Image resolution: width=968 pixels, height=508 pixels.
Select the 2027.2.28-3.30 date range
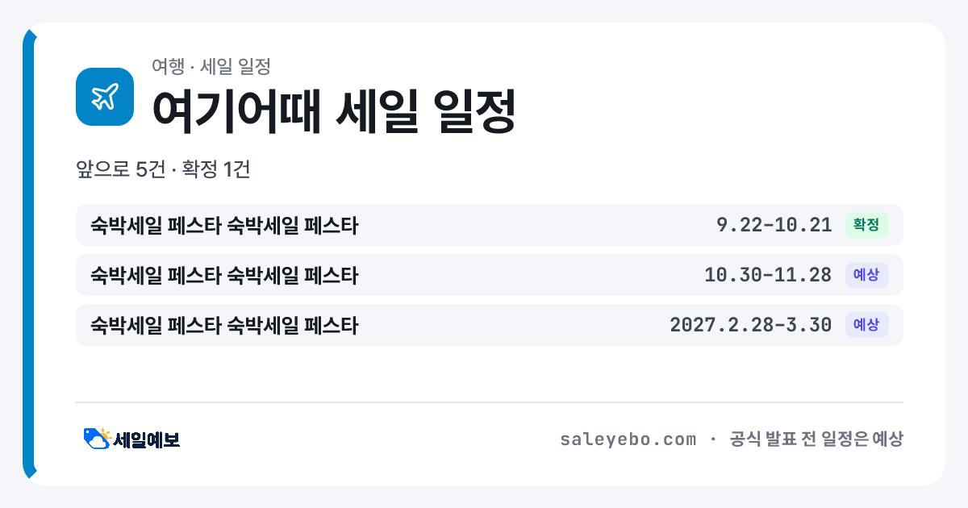click(x=750, y=325)
